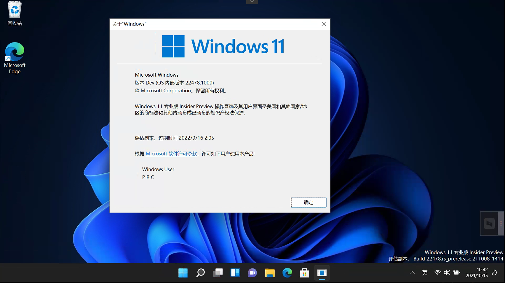This screenshot has width=505, height=283.
Task: Open Windows Search
Action: [200, 273]
